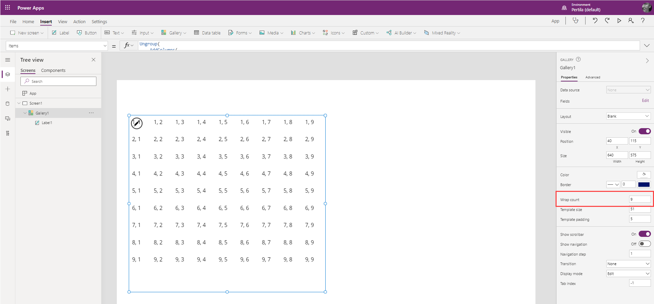The width and height of the screenshot is (654, 304).
Task: Open the Action menu
Action: [x=79, y=21]
